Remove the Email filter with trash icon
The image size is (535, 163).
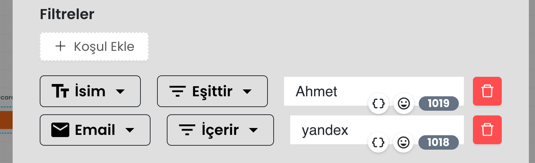pyautogui.click(x=487, y=130)
